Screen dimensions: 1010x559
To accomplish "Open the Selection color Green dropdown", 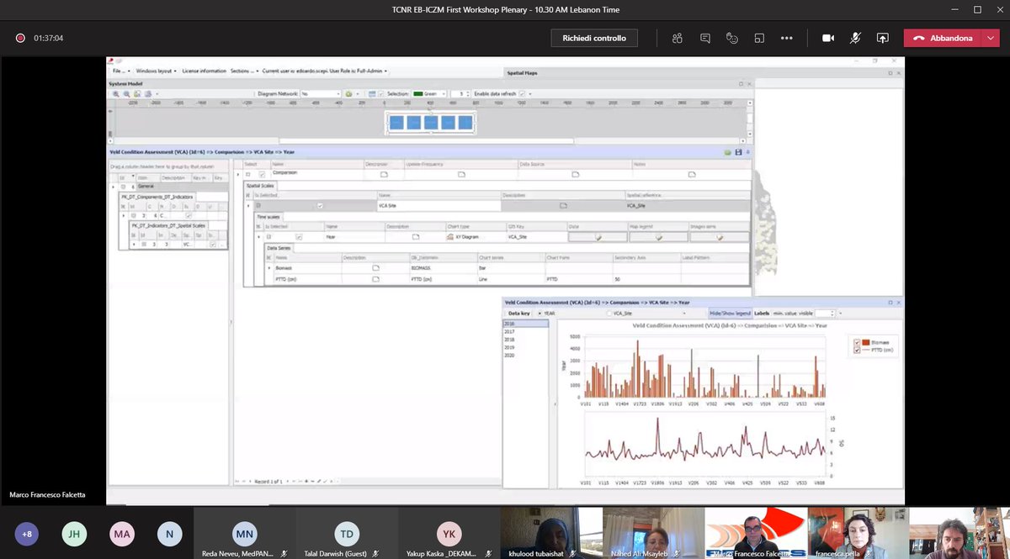I will coord(429,93).
